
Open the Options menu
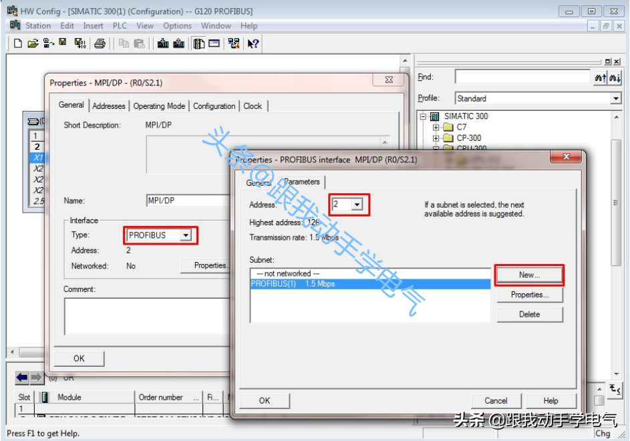(x=177, y=25)
